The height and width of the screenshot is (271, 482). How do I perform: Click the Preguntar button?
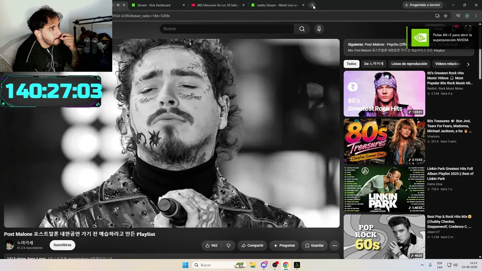[x=284, y=245]
